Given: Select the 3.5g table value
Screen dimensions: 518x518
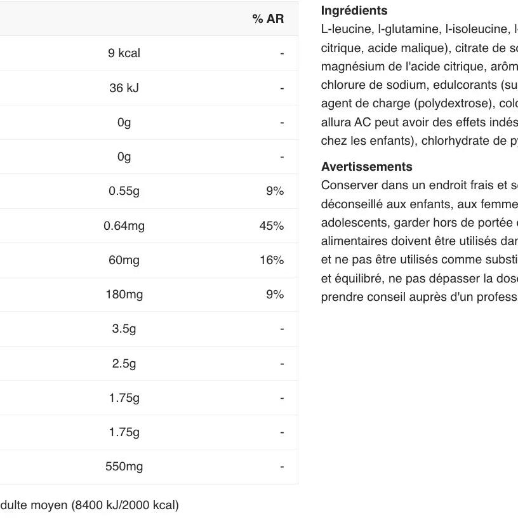Looking at the screenshot, I should (x=124, y=329).
